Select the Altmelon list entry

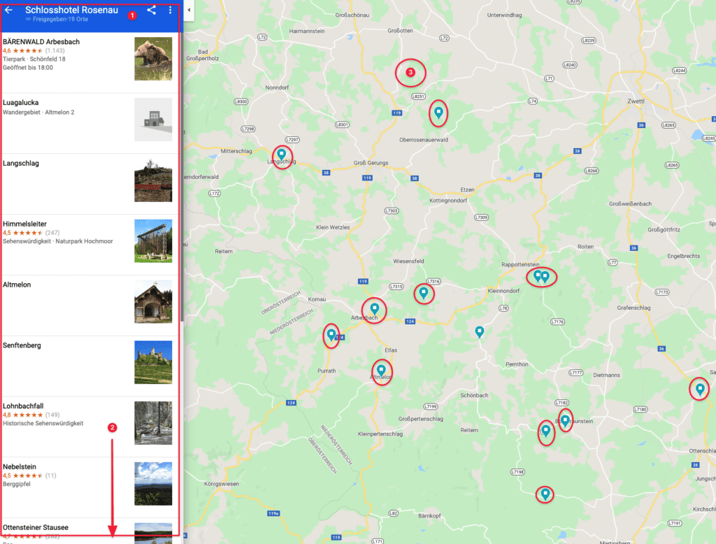[90, 305]
